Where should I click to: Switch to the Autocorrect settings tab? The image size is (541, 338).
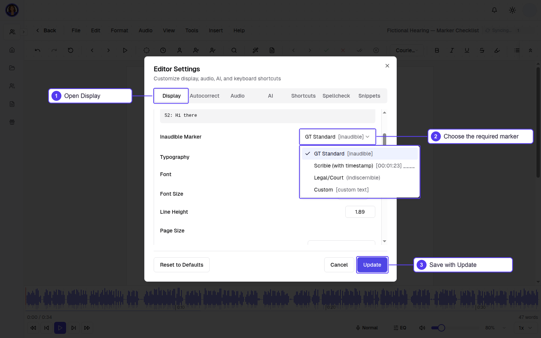point(204,96)
